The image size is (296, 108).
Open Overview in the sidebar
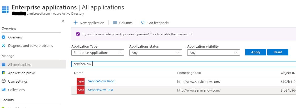click(x=15, y=37)
